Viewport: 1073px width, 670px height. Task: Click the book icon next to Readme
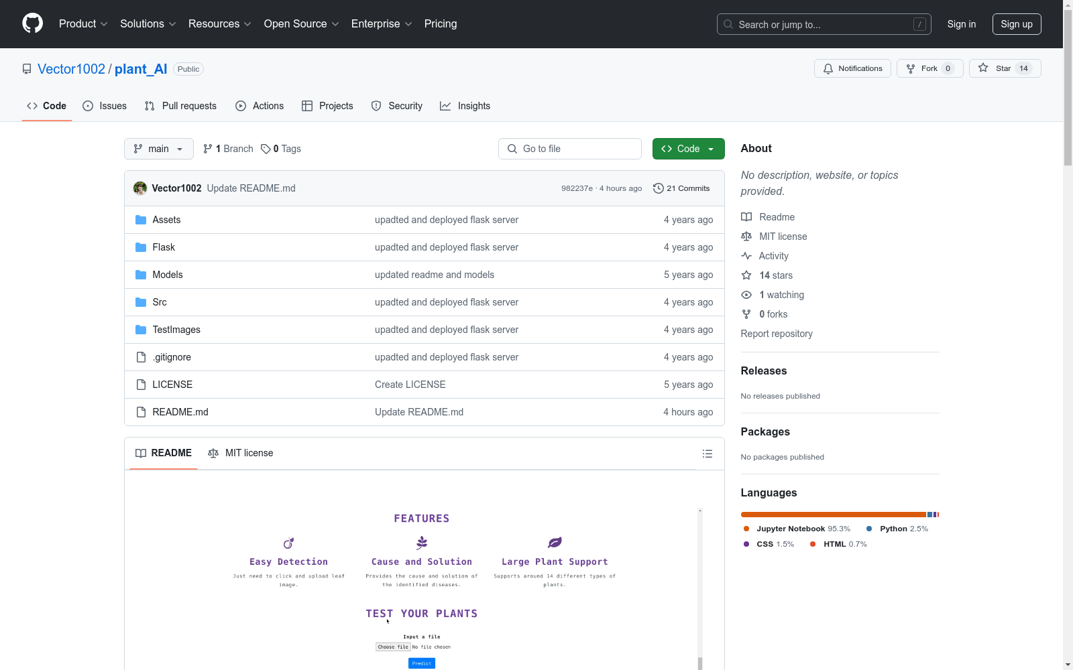746,217
